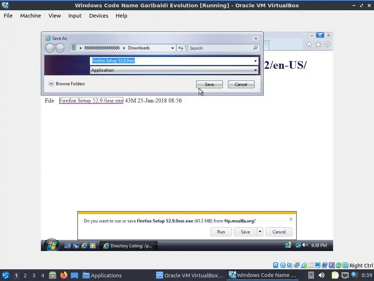Dismiss the download notification bar with X
This screenshot has width=374, height=281.
click(291, 219)
